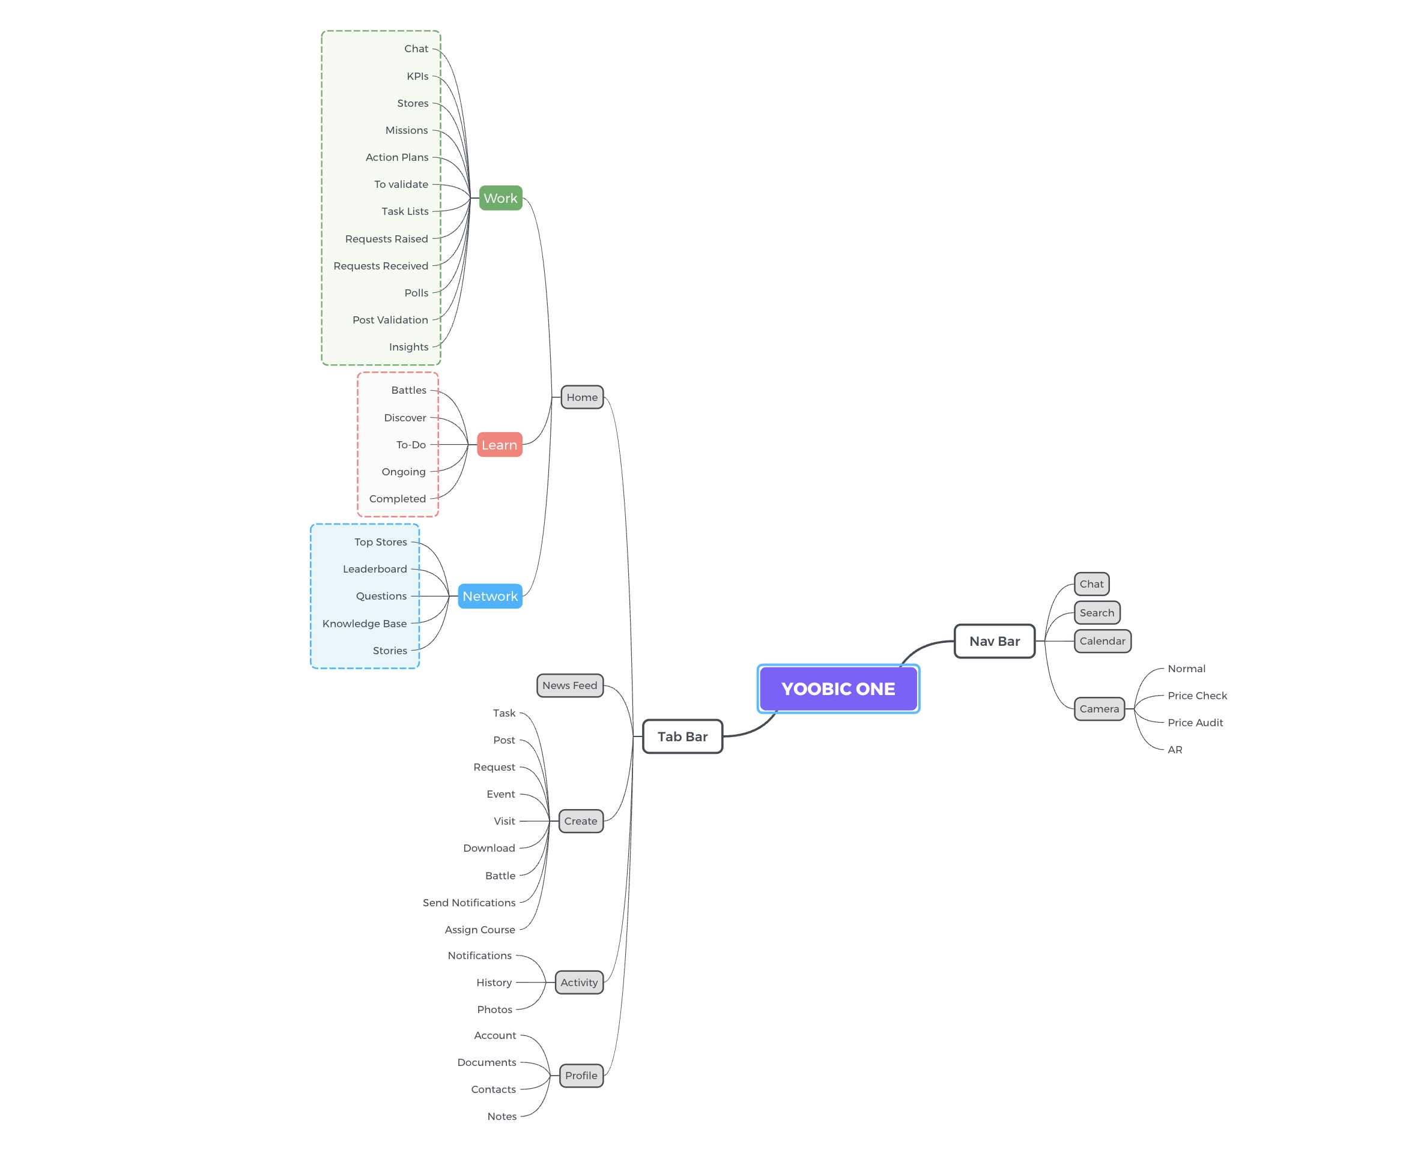The image size is (1403, 1150).
Task: Select the Activity node
Action: pyautogui.click(x=579, y=981)
